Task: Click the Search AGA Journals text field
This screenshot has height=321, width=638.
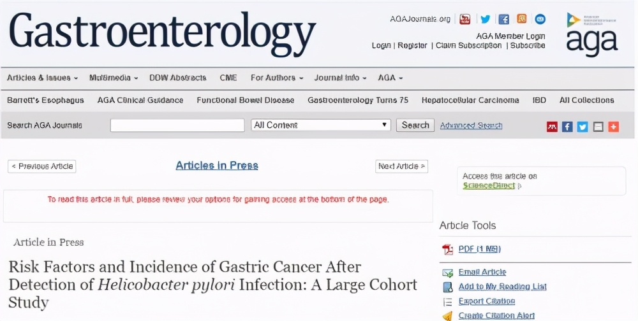Action: click(177, 125)
